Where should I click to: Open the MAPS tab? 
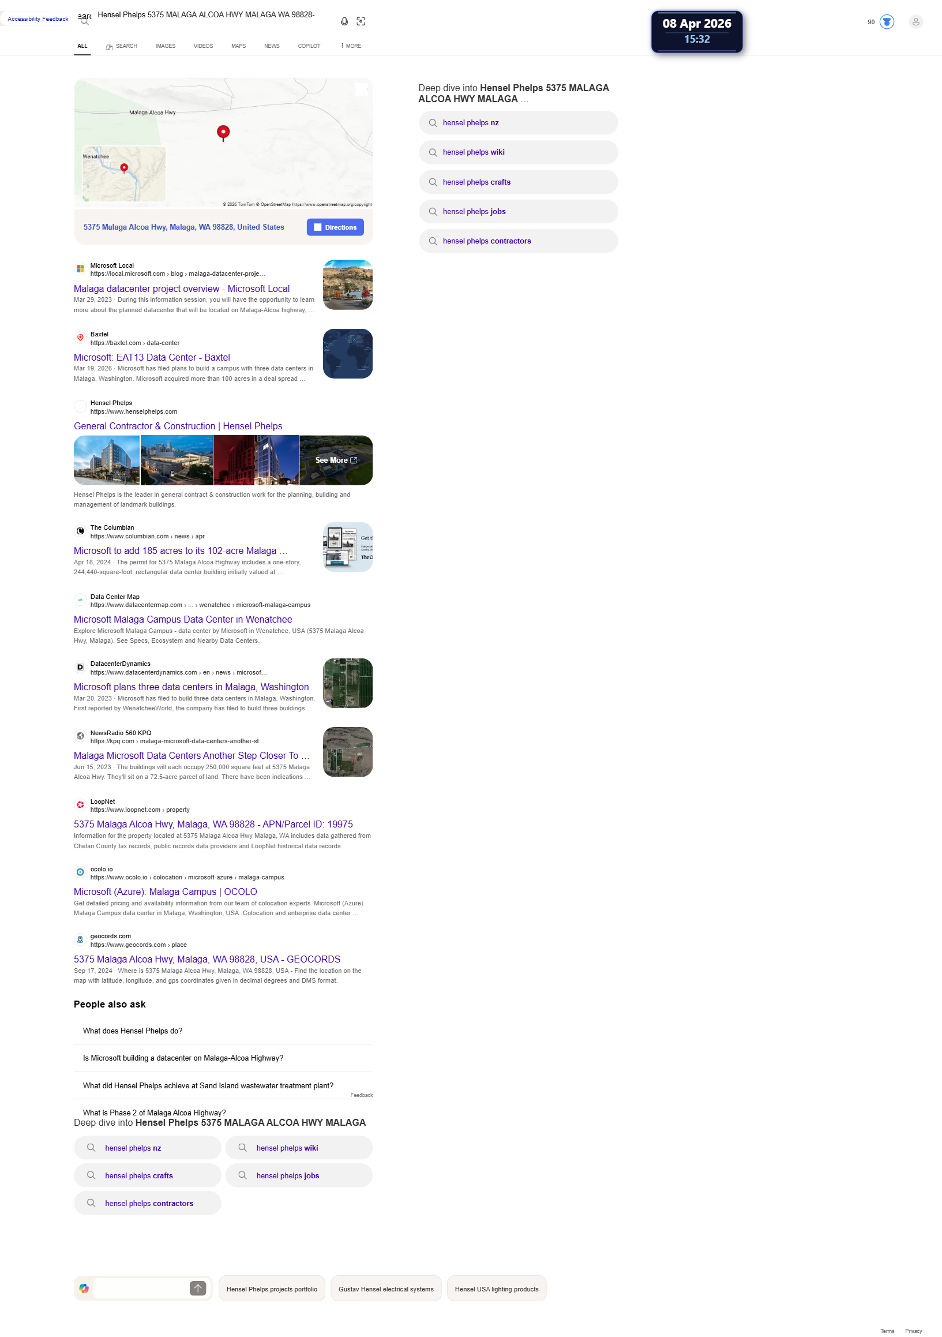238,46
